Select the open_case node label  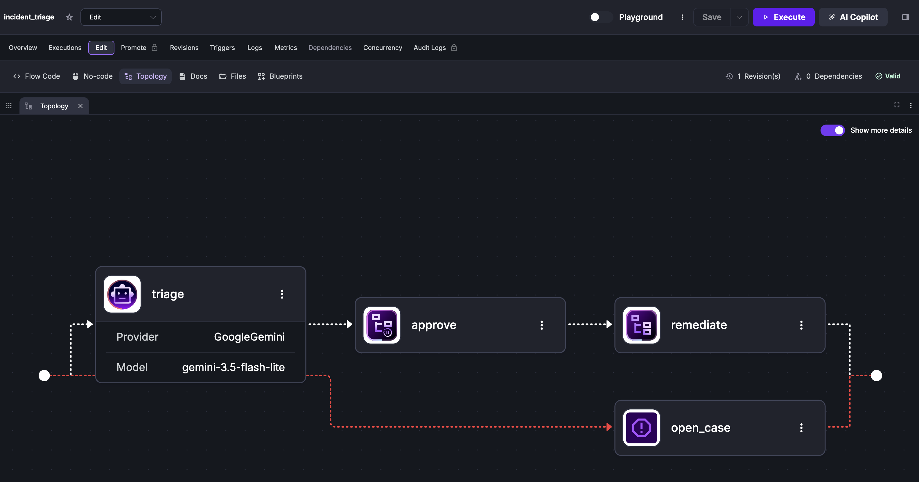701,428
